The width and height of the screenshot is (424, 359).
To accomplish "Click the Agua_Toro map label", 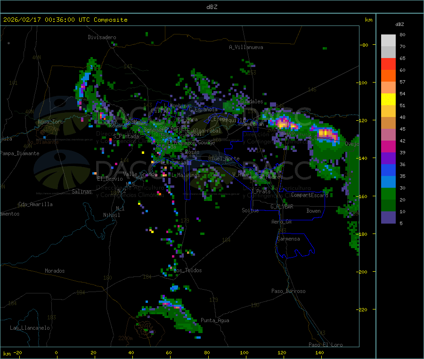I will point(50,122).
